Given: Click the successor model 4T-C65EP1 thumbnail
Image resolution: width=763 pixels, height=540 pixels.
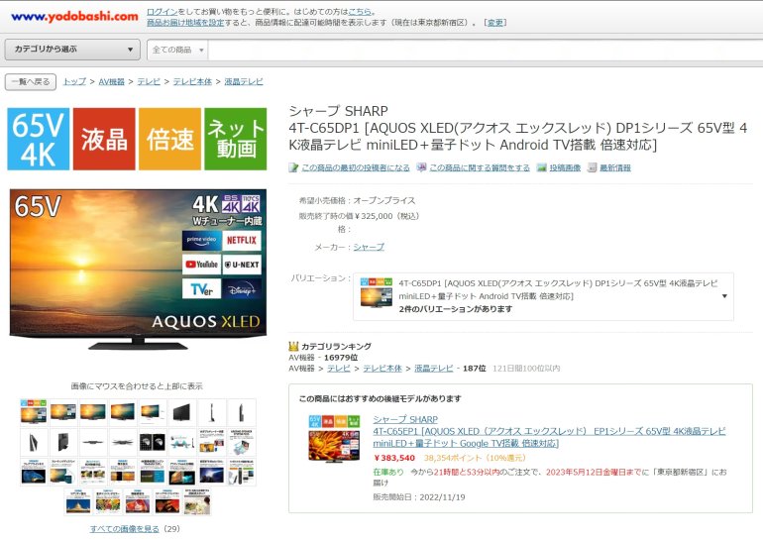Looking at the screenshot, I should point(334,439).
